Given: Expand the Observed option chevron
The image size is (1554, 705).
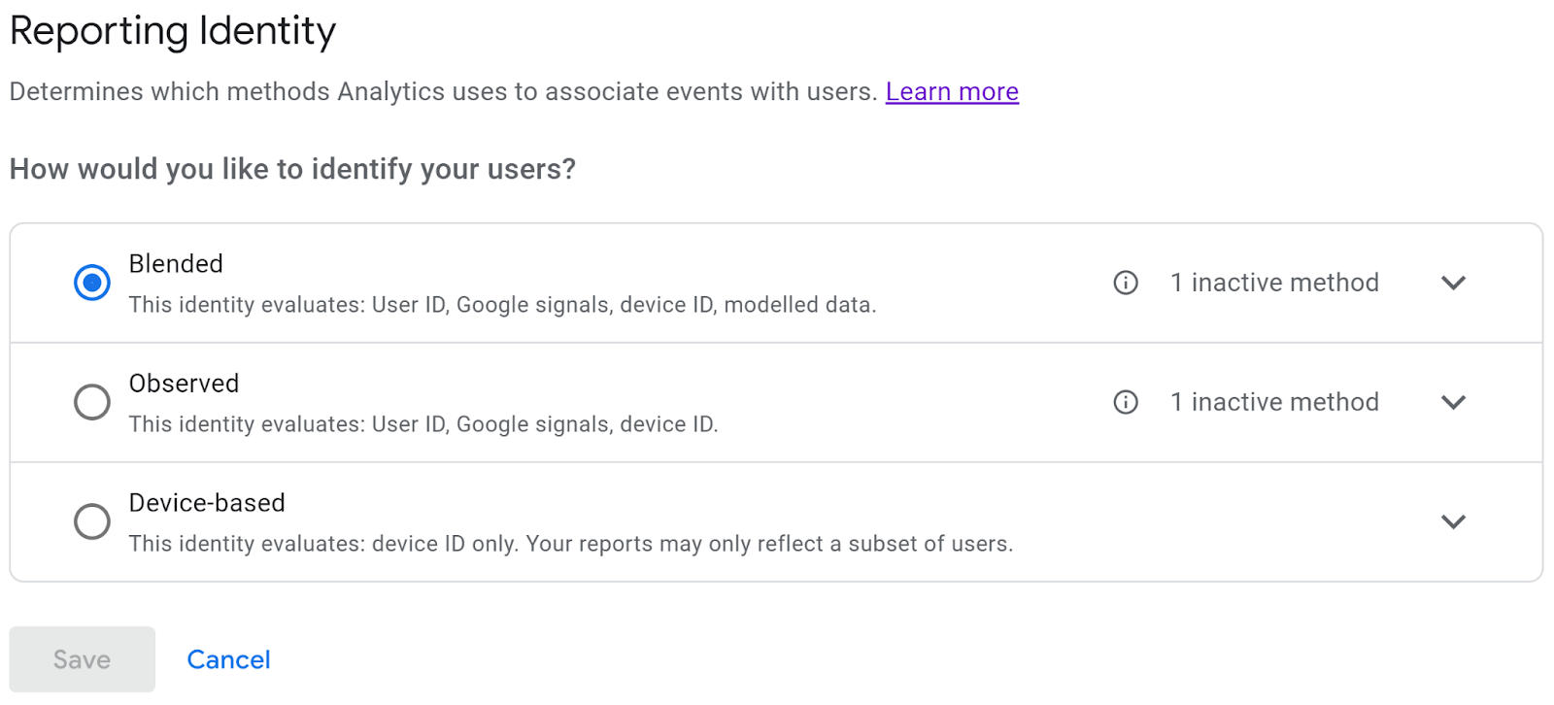Looking at the screenshot, I should (1453, 402).
